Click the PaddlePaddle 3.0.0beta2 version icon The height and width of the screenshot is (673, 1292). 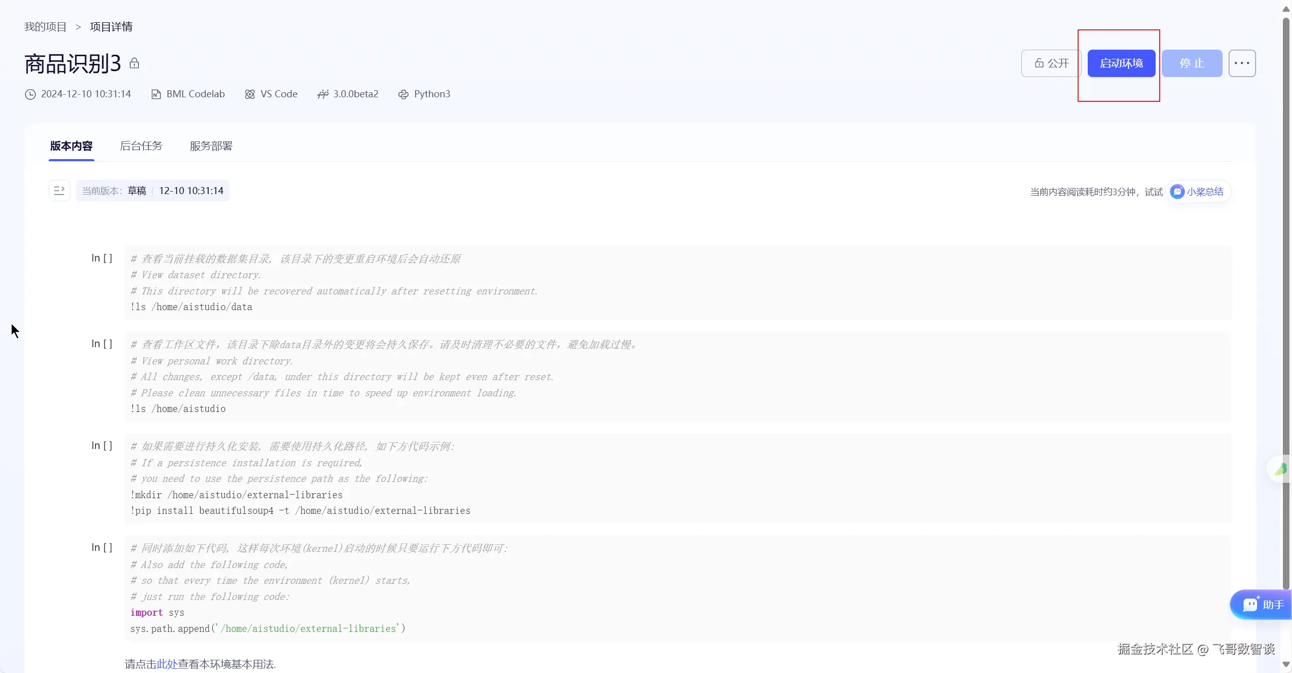323,94
